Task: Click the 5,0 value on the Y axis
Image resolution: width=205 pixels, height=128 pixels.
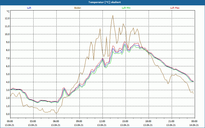Action: (x=8, y=74)
